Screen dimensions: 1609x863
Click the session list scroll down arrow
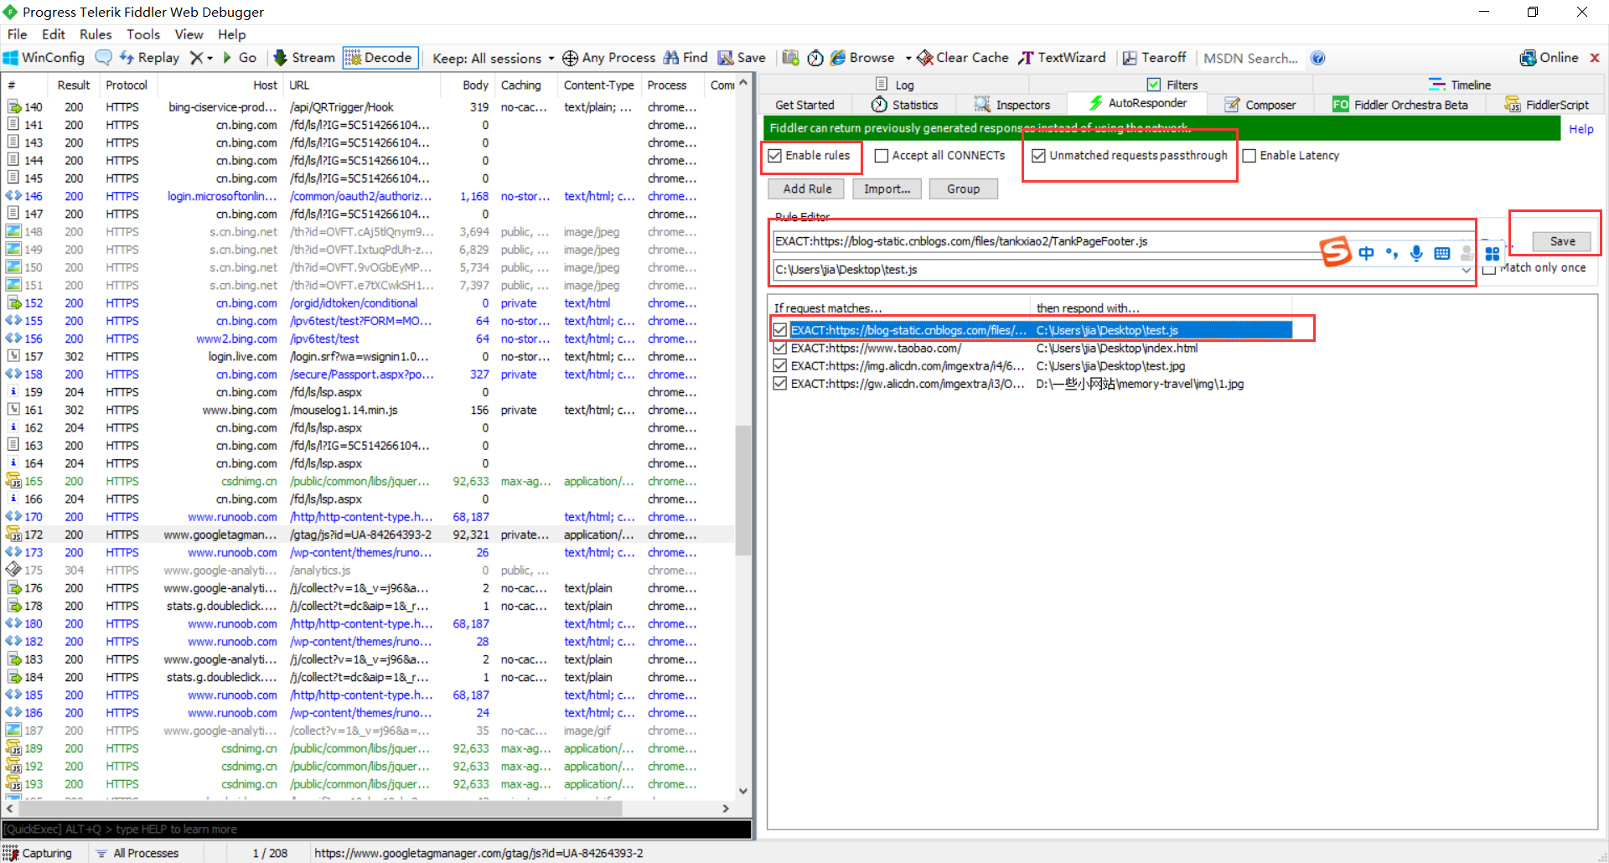742,791
